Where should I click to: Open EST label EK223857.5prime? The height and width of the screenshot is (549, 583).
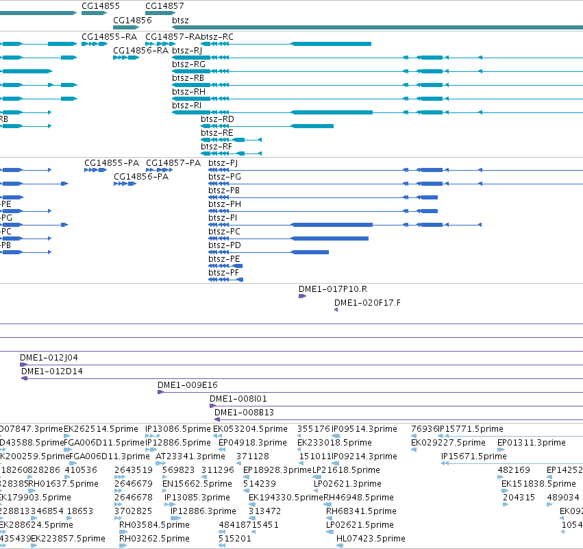(68, 539)
